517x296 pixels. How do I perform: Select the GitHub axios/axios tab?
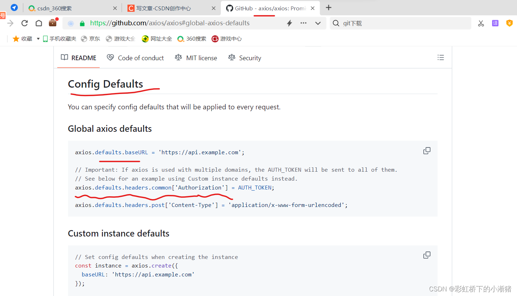click(270, 8)
